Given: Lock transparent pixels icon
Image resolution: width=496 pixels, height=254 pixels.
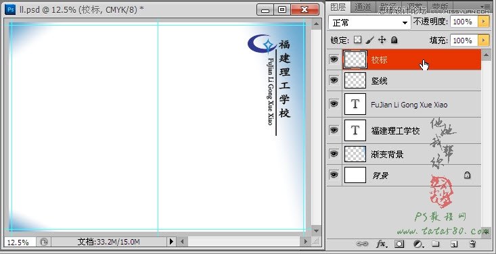Looking at the screenshot, I should [x=357, y=40].
